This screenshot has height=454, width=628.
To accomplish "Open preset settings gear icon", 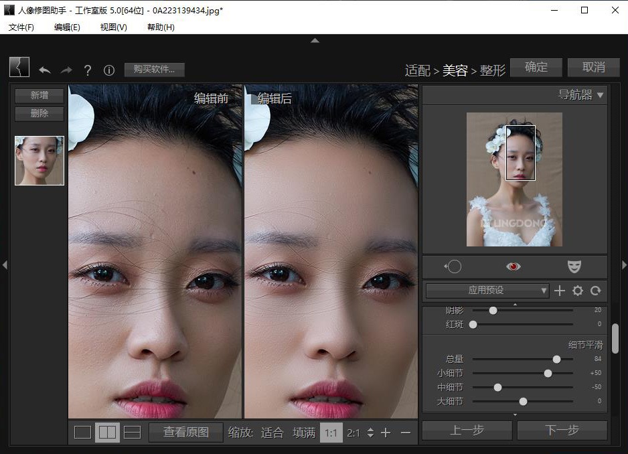I will (578, 291).
